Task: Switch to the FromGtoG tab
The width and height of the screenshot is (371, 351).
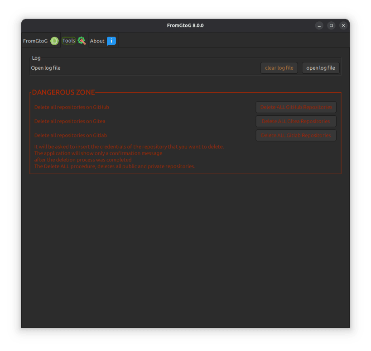Action: [41, 41]
